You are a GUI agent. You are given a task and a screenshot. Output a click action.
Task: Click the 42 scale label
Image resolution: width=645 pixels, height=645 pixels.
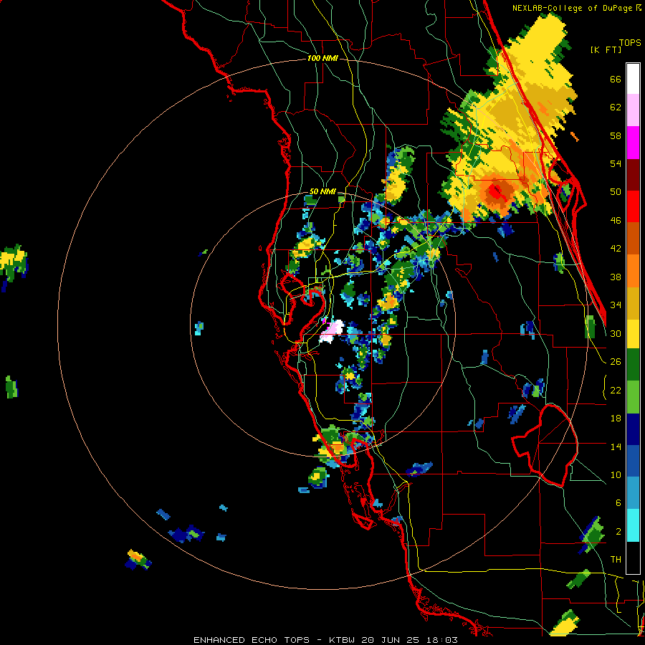point(616,249)
